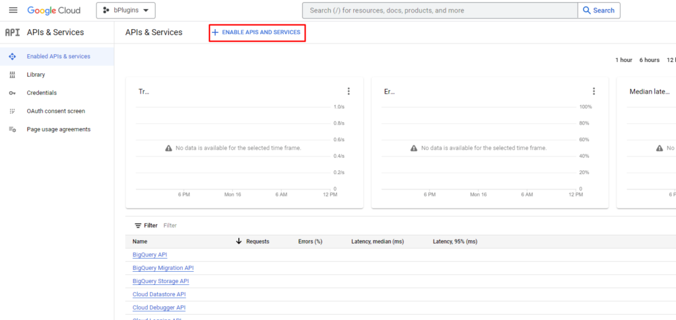The width and height of the screenshot is (676, 320).
Task: Sort by Latency, median (ms) column
Action: tap(377, 241)
